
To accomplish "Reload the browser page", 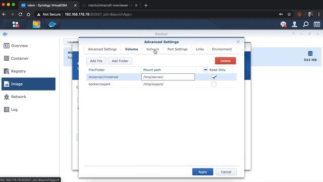I will click(x=20, y=14).
